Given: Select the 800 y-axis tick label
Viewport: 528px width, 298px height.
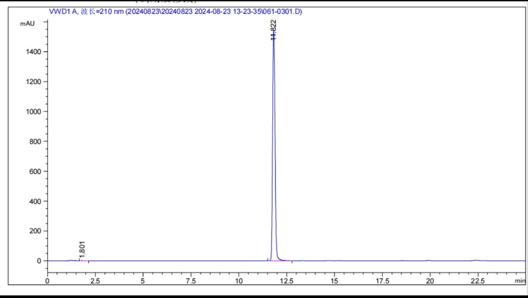Looking at the screenshot, I should point(34,141).
